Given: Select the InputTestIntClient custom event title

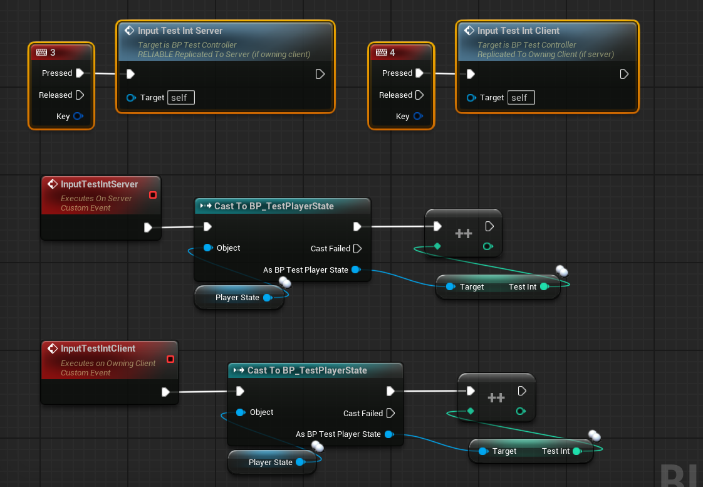Looking at the screenshot, I should pyautogui.click(x=98, y=348).
